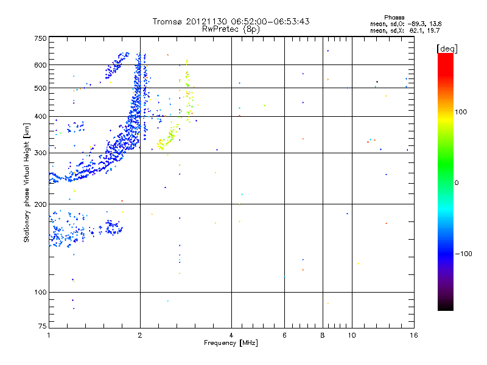The width and height of the screenshot is (487, 365).
Task: Click the plot title 'Tromsø 20121130 06:52:00-06:53:43'
Action: pyautogui.click(x=231, y=21)
